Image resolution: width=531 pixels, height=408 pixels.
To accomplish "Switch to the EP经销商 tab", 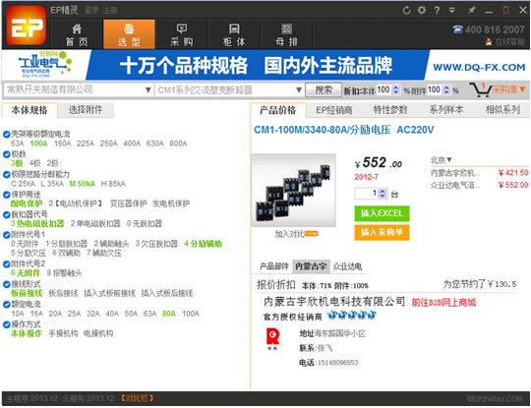I will [334, 110].
